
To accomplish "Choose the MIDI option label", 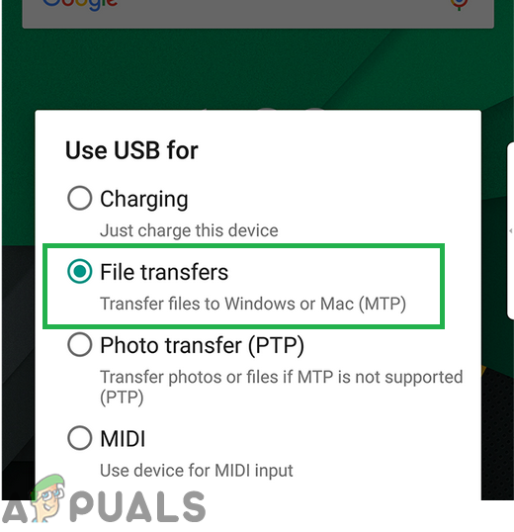I will [x=123, y=439].
